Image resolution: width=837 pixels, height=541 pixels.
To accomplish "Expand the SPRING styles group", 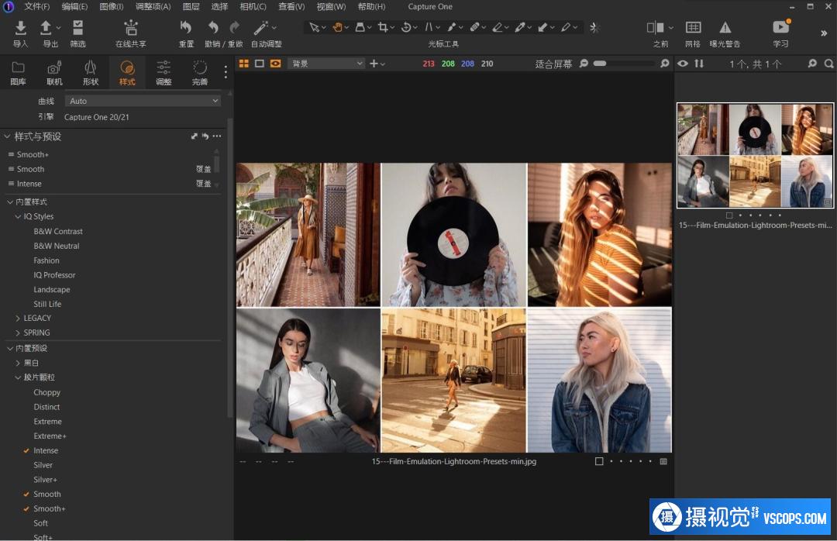I will [18, 333].
